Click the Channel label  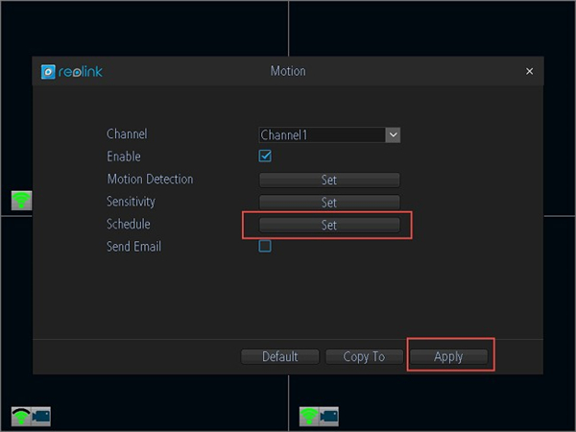click(x=127, y=133)
